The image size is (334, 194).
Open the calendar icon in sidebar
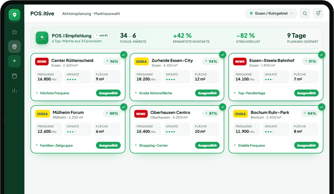tap(15, 76)
